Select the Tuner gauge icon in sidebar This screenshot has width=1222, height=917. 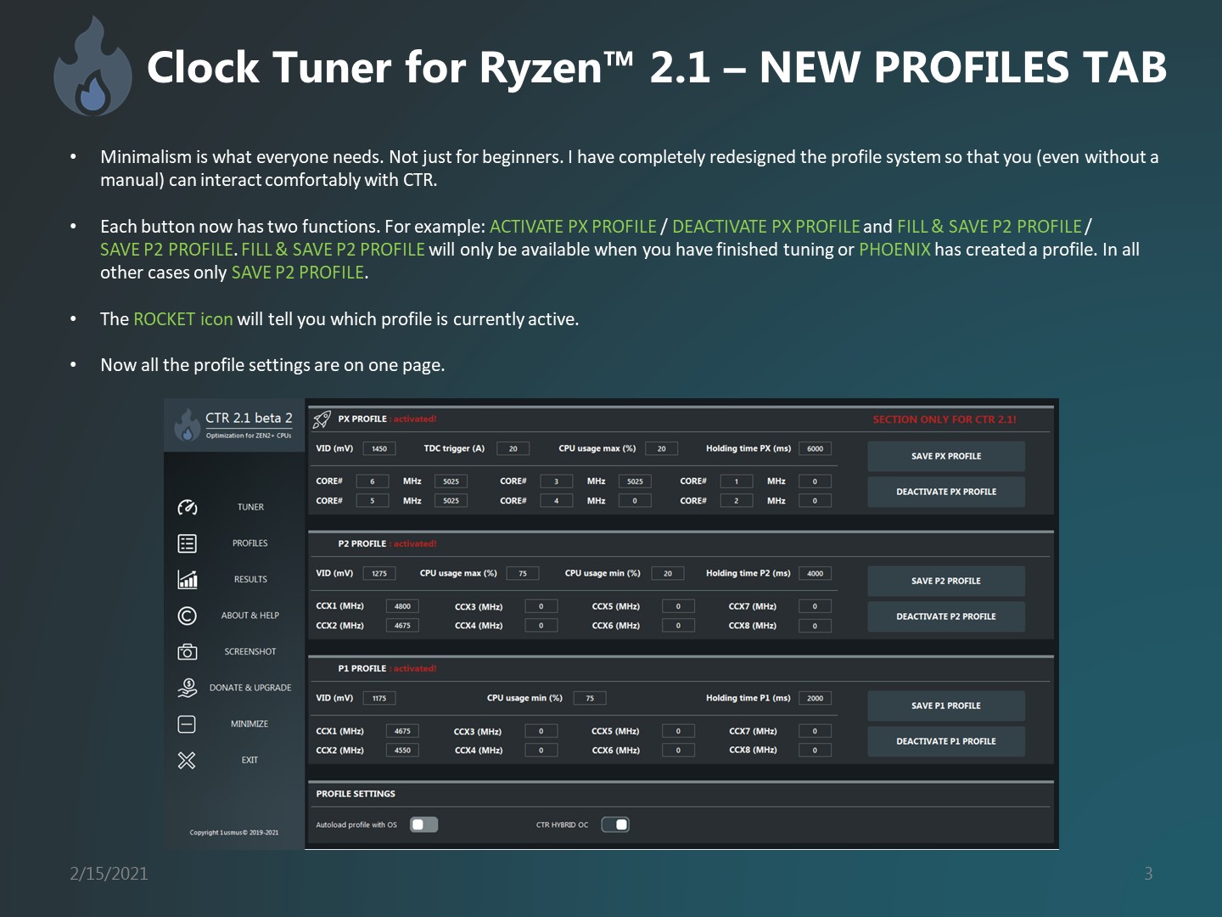click(187, 506)
